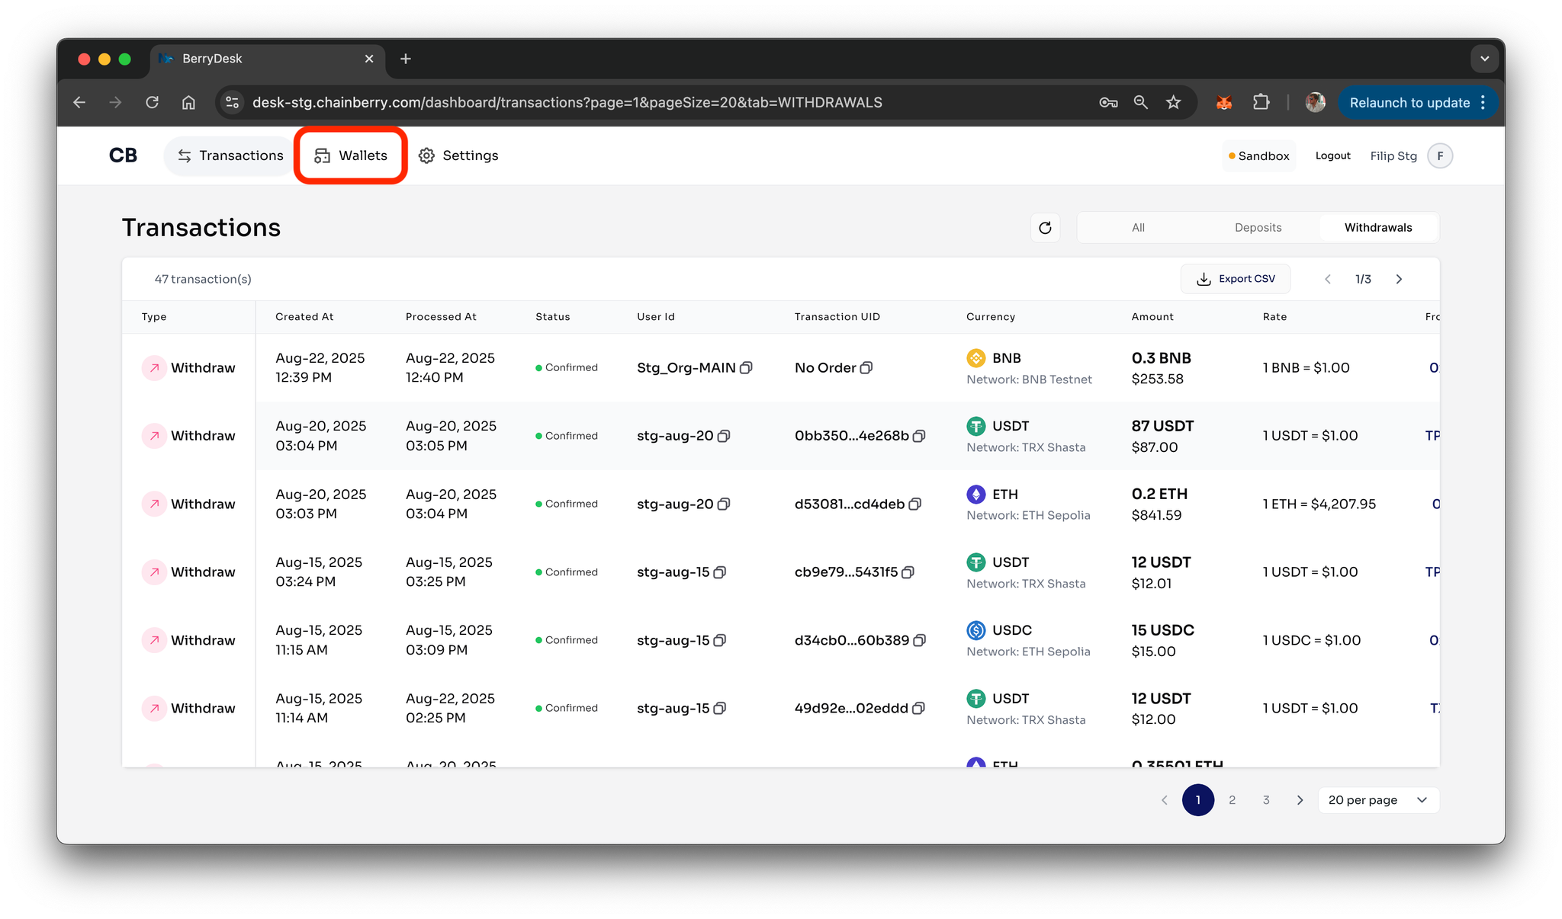Copy the No Order transaction UID
Screen dimensions: 1562x919
coord(866,368)
